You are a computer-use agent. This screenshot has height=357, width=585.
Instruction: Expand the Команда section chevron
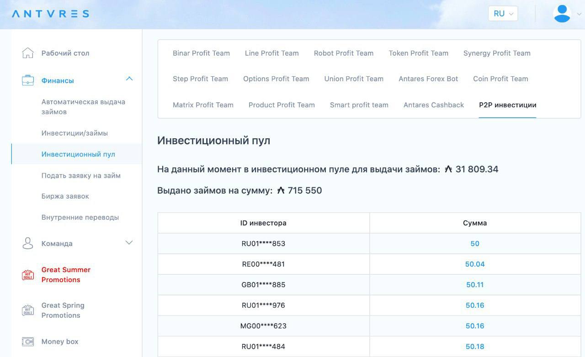coord(129,242)
